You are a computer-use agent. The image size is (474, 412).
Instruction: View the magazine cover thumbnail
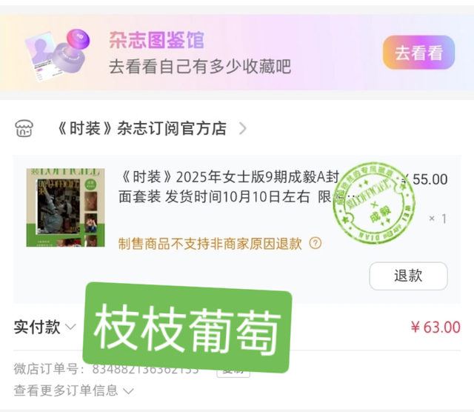[65, 207]
